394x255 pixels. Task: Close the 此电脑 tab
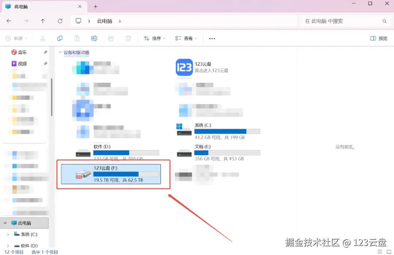point(80,7)
